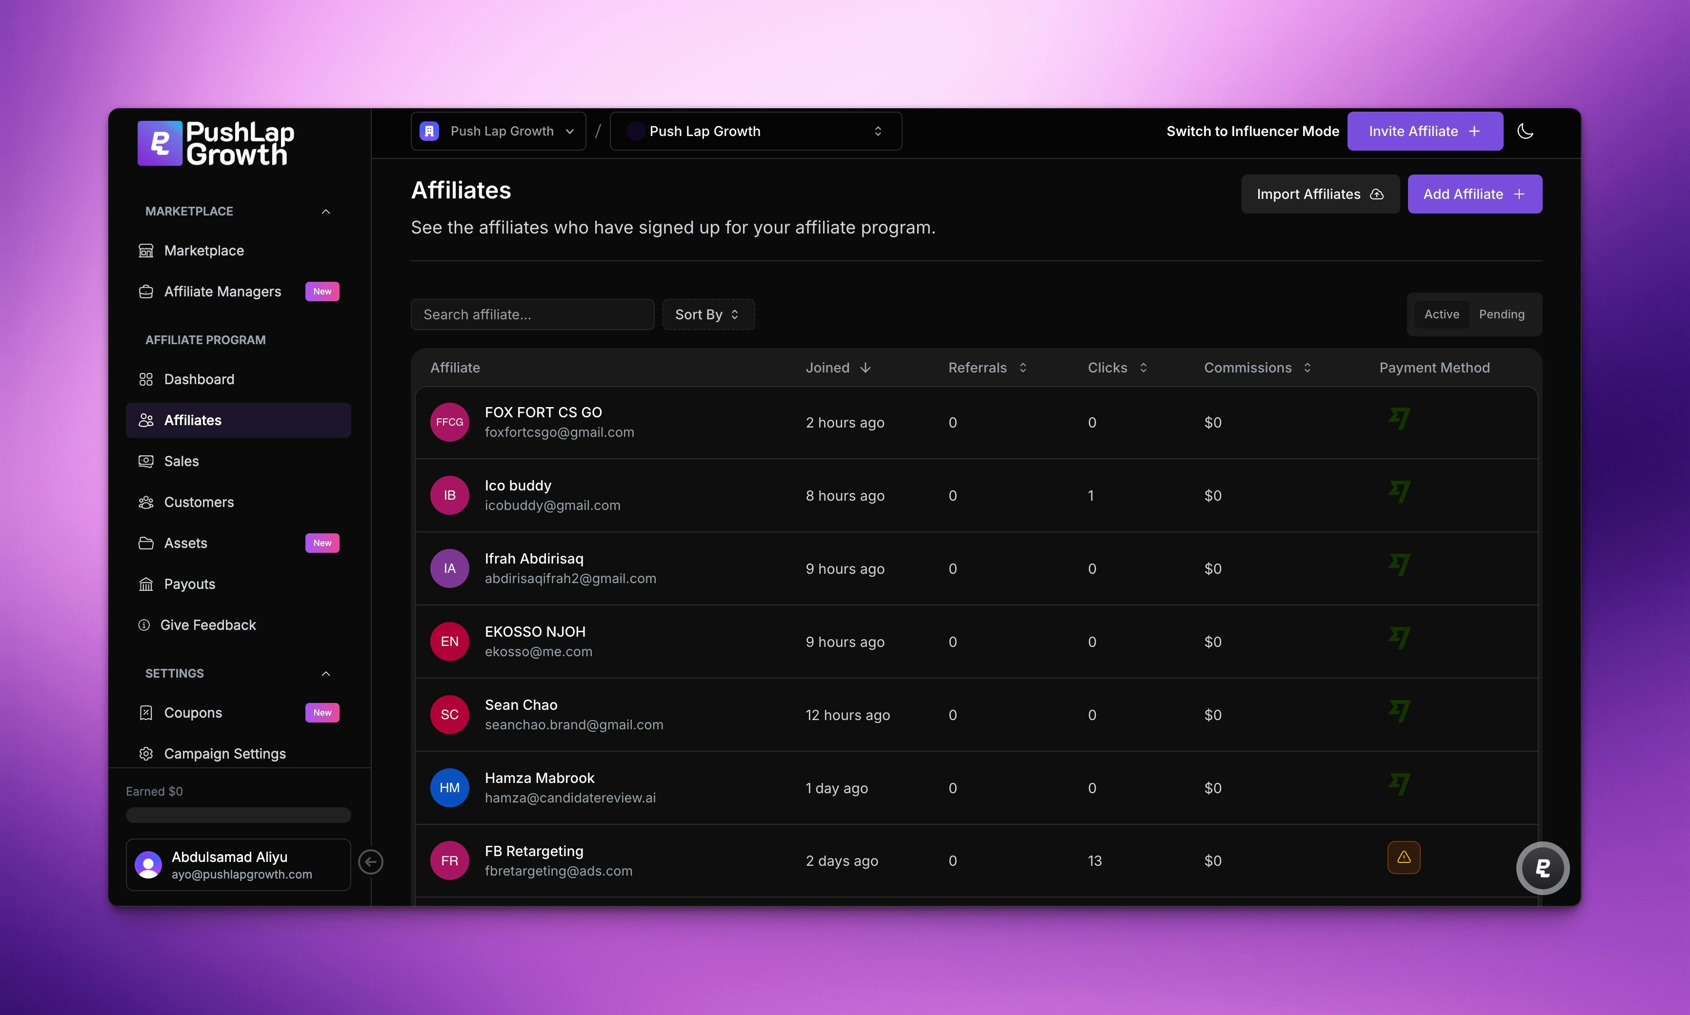This screenshot has height=1015, width=1690.
Task: Click FOX FORT CS GO Wise payment icon
Action: (x=1399, y=419)
